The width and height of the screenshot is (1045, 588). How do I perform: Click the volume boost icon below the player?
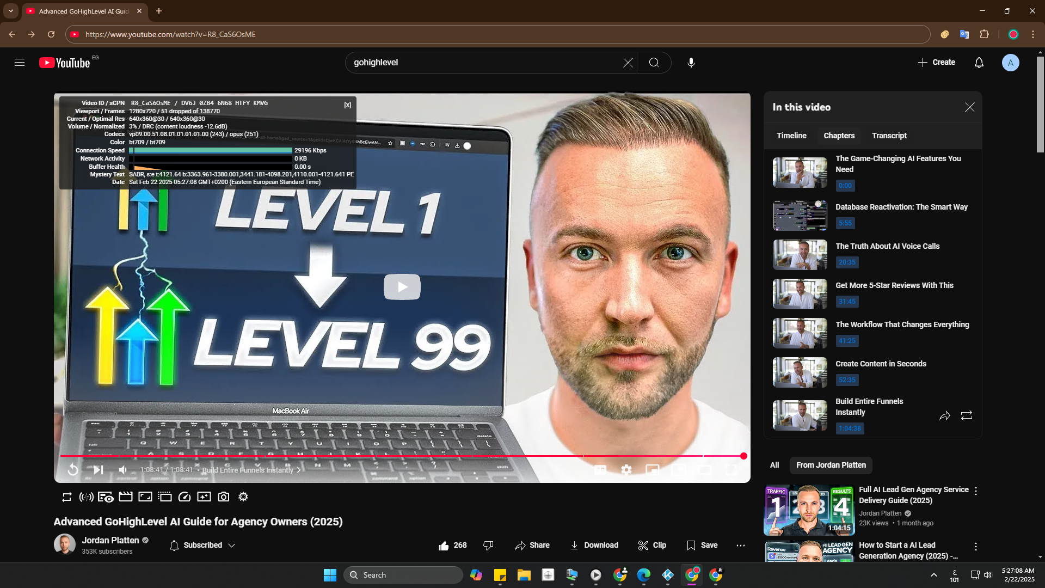click(86, 497)
